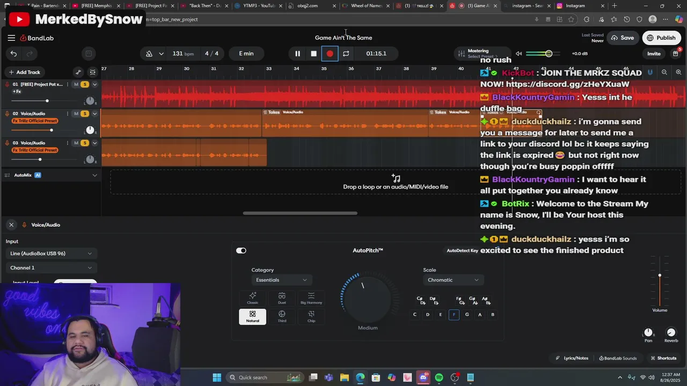Open the automation curve icon

pyautogui.click(x=78, y=72)
